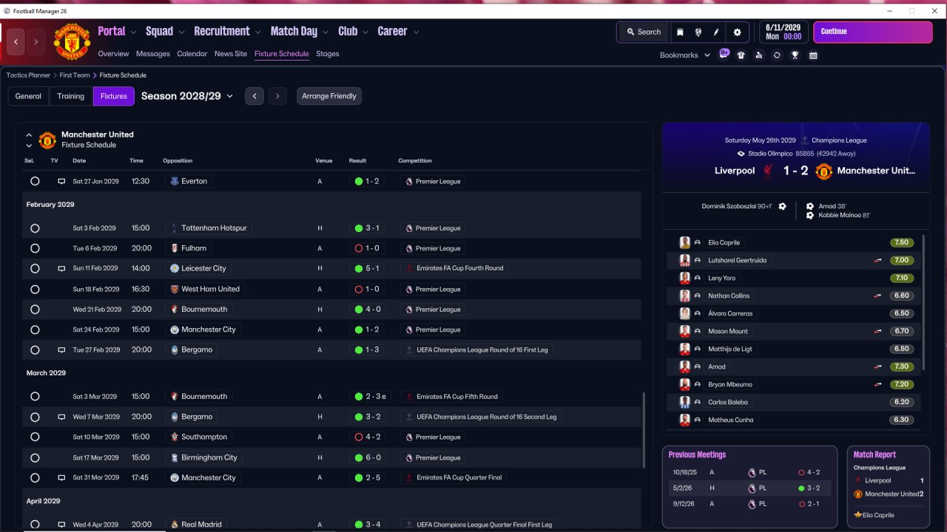Screen dimensions: 947x532
Task: Open the trophy icon in bookmarks bar
Action: [x=795, y=55]
